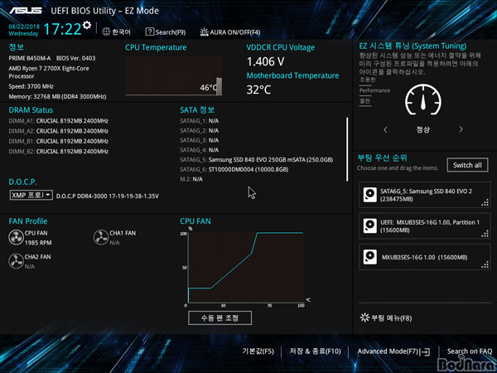The height and width of the screenshot is (373, 497).
Task: Click 1985 RPM fan speed value
Action: tap(38, 243)
